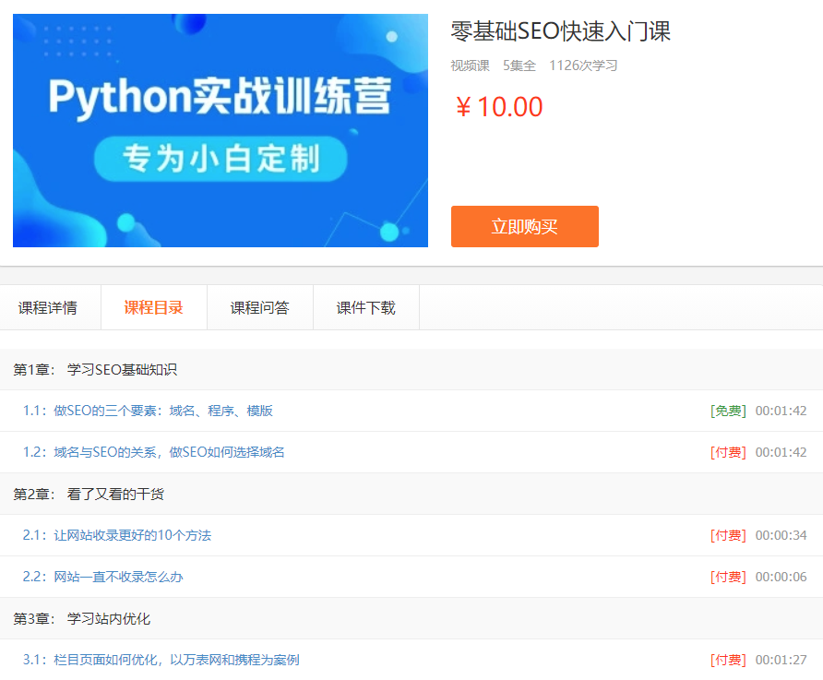Click the [付费] tag on lesson 2.2

click(x=728, y=577)
